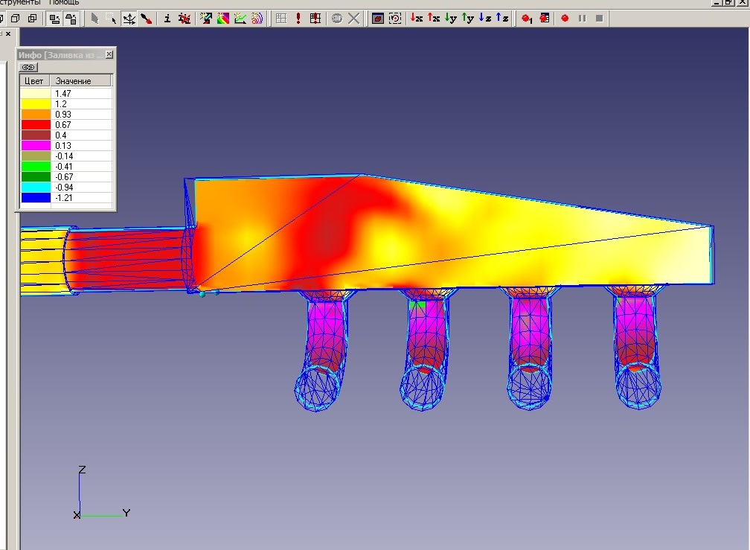Open the Помощь menu
The height and width of the screenshot is (550, 750).
pyautogui.click(x=64, y=2)
